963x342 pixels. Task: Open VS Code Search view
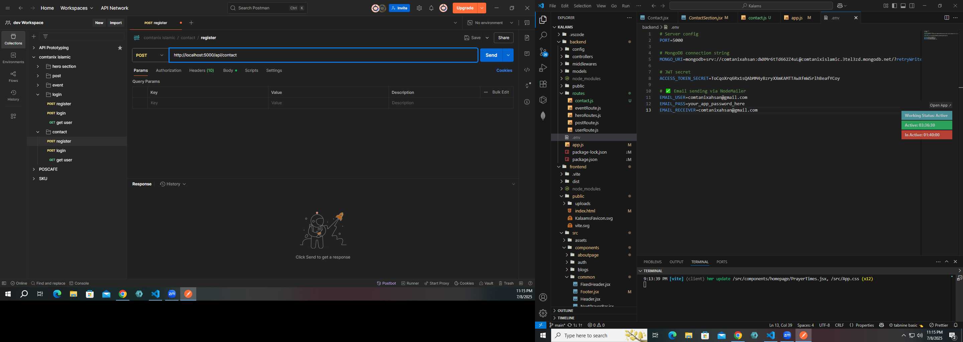point(543,36)
